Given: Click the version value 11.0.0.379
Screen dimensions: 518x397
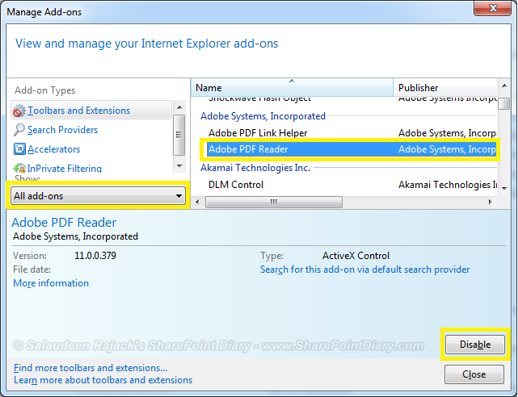Looking at the screenshot, I should (x=95, y=256).
